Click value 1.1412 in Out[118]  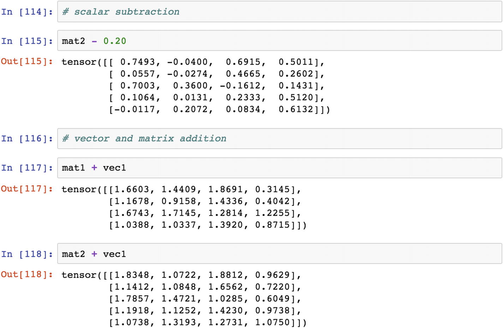click(132, 287)
